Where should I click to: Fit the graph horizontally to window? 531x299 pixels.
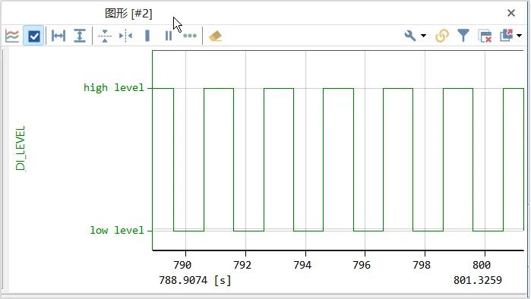coord(58,36)
